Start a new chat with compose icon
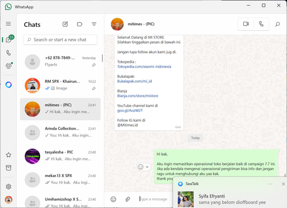Screen dimensions: 287x208 [x=65, y=24]
